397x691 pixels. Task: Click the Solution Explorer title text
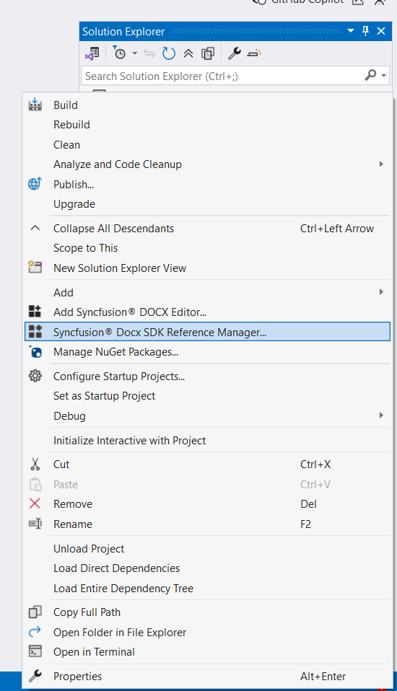coord(123,31)
